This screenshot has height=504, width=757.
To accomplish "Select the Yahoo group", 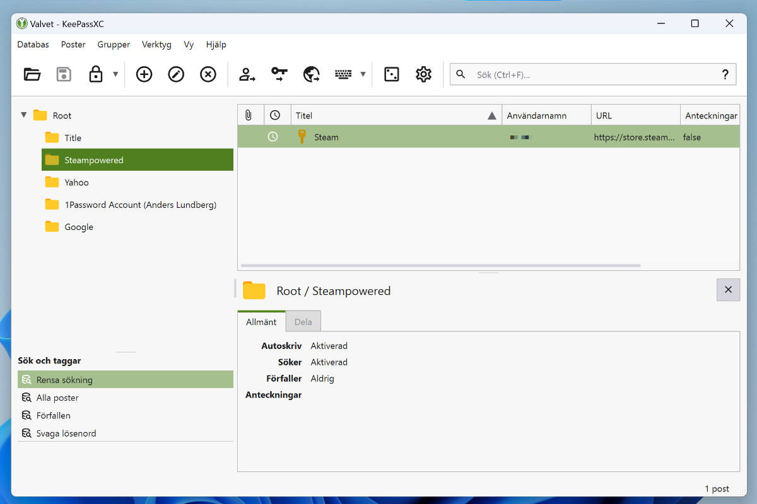I will [76, 183].
